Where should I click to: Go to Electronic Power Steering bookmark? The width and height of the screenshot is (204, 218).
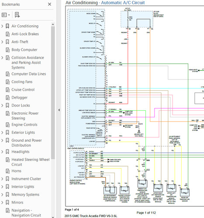coord(25,116)
